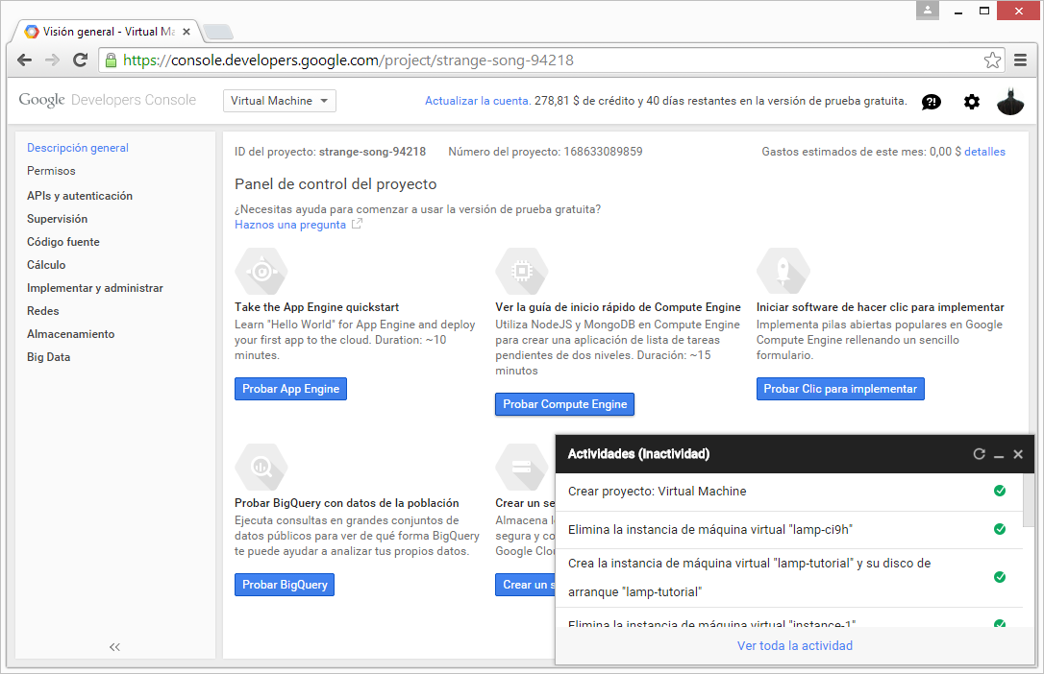Click Crear proyecto: Virtual Machine activity row

(x=789, y=492)
